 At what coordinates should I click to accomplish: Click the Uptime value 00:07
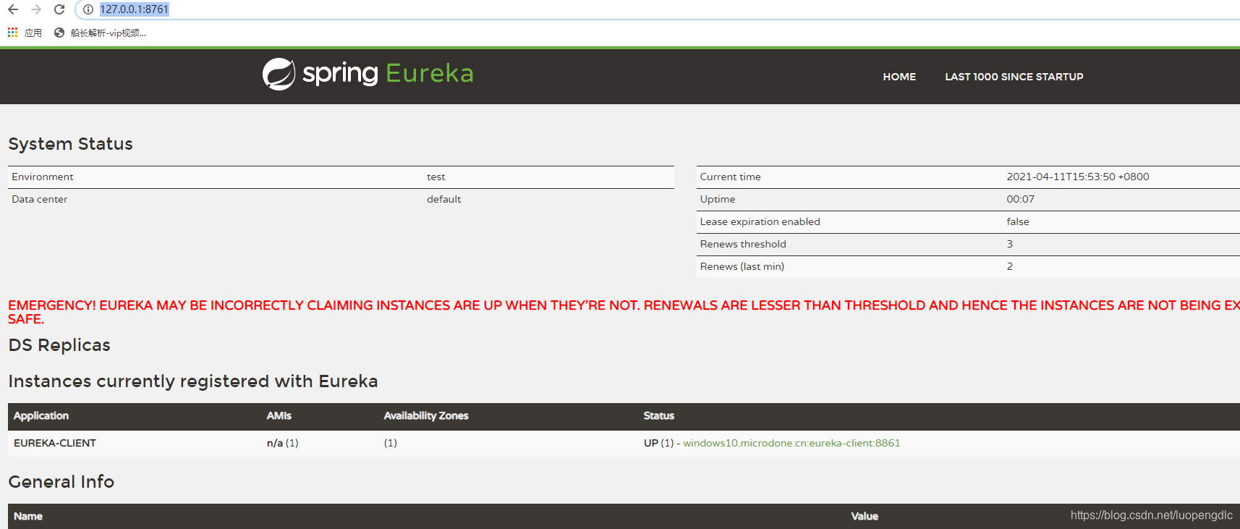(x=1021, y=199)
